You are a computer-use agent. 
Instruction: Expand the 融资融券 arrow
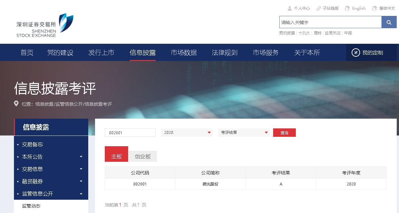(x=81, y=181)
